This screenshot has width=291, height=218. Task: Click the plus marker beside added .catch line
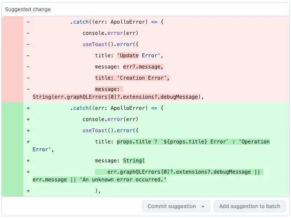point(28,108)
